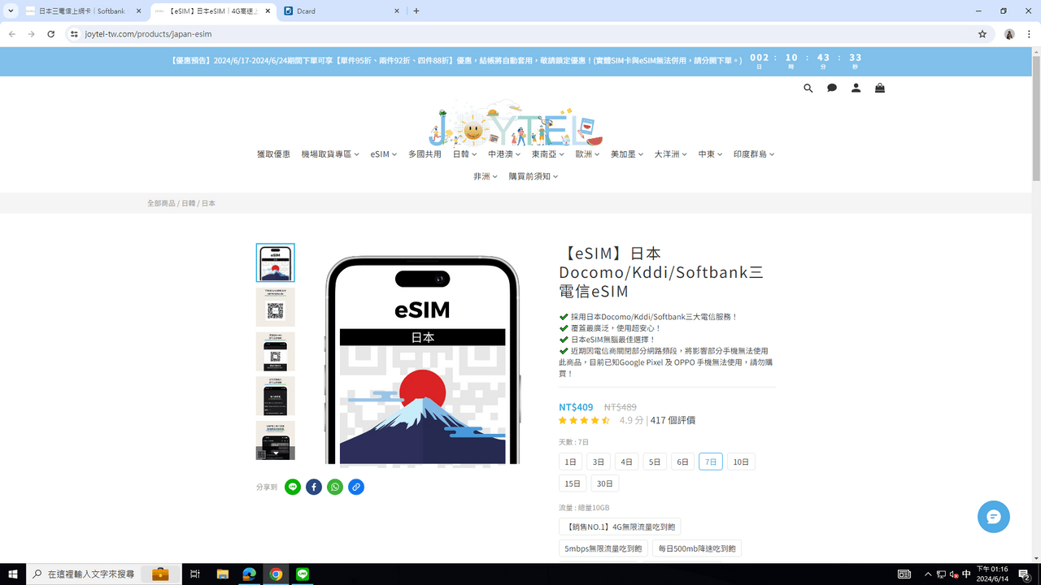Screen dimensions: 1041x585
Task: Open the 417 個評價 reviews link
Action: 673,420
